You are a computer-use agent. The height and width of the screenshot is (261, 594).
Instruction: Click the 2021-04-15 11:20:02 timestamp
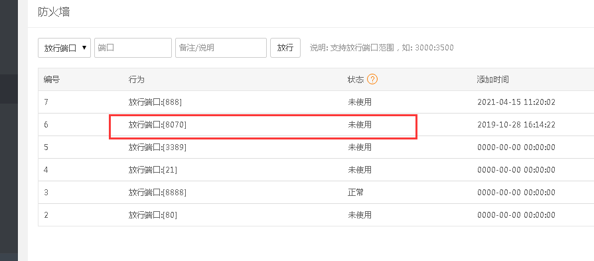(516, 102)
